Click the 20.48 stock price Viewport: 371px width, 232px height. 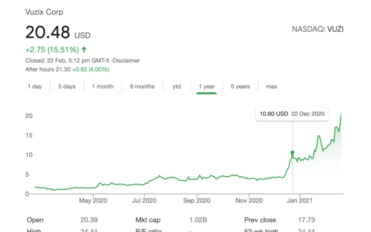(x=47, y=32)
